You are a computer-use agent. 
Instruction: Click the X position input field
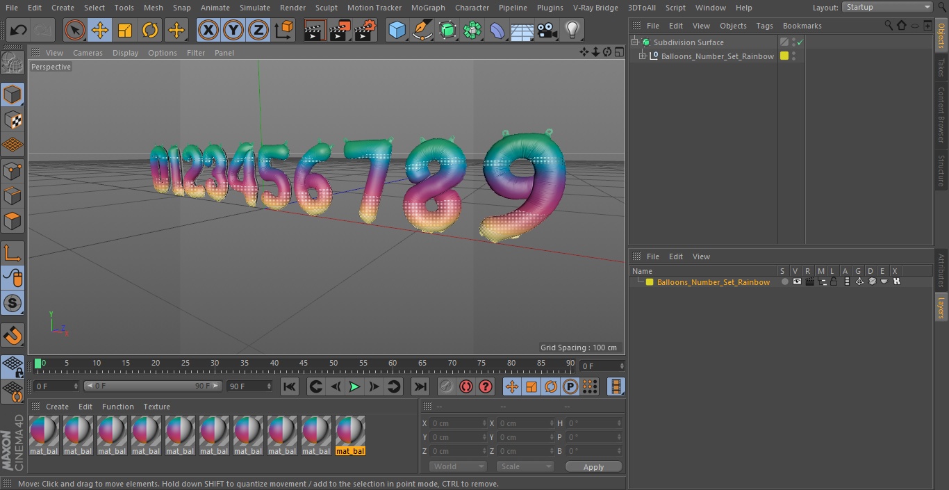[459, 423]
